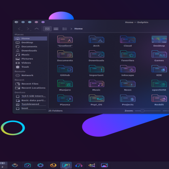This screenshot has width=169, height=169.
Task: Switch to Details list view mode
Action: pos(65,29)
